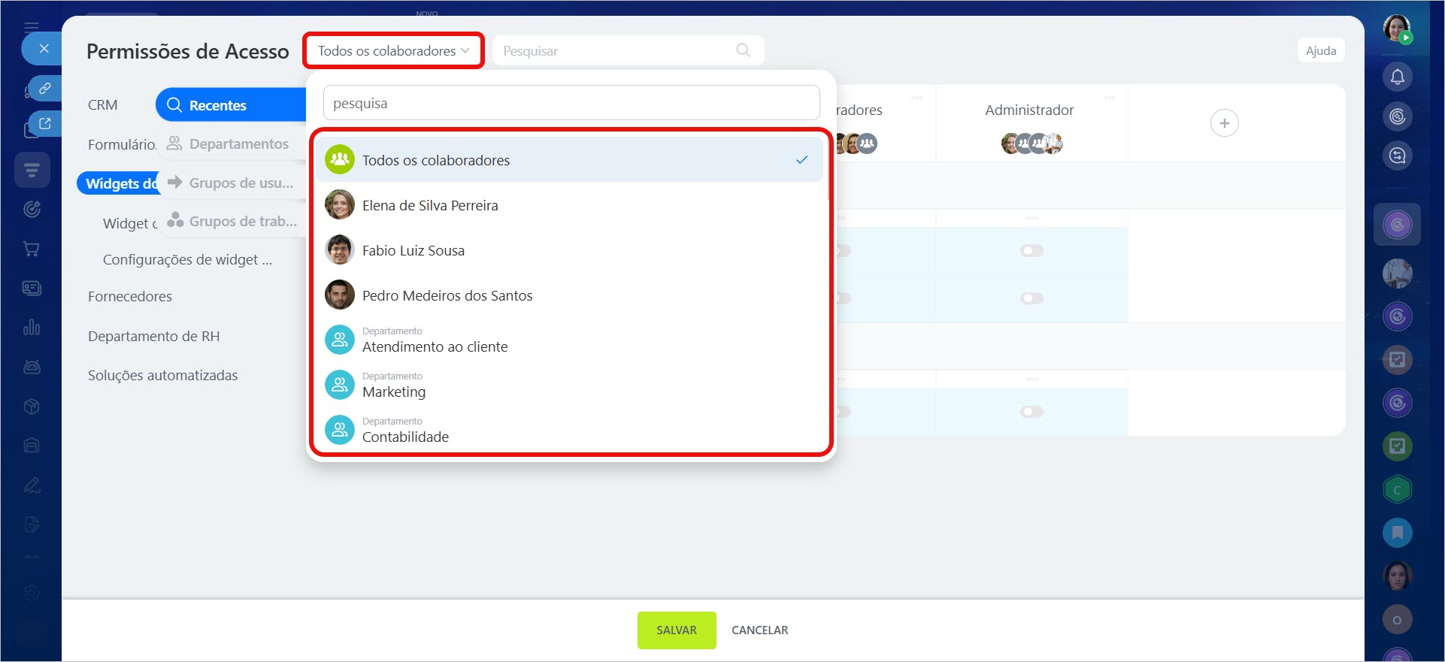Click the green hexagon C icon
The image size is (1445, 662).
point(1397,490)
